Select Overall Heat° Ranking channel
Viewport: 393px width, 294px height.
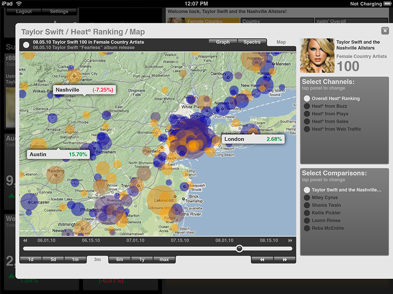pyautogui.click(x=332, y=98)
